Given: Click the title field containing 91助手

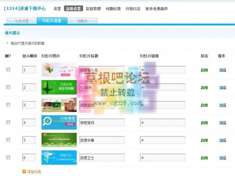Looking at the screenshot, I should tap(102, 87).
